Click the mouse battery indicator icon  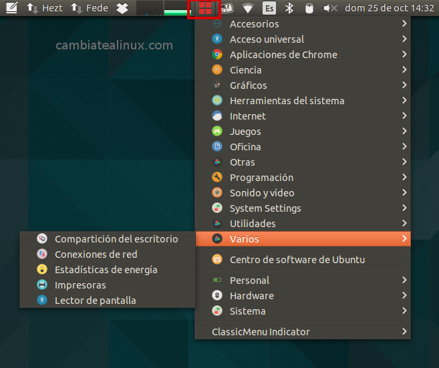(309, 8)
